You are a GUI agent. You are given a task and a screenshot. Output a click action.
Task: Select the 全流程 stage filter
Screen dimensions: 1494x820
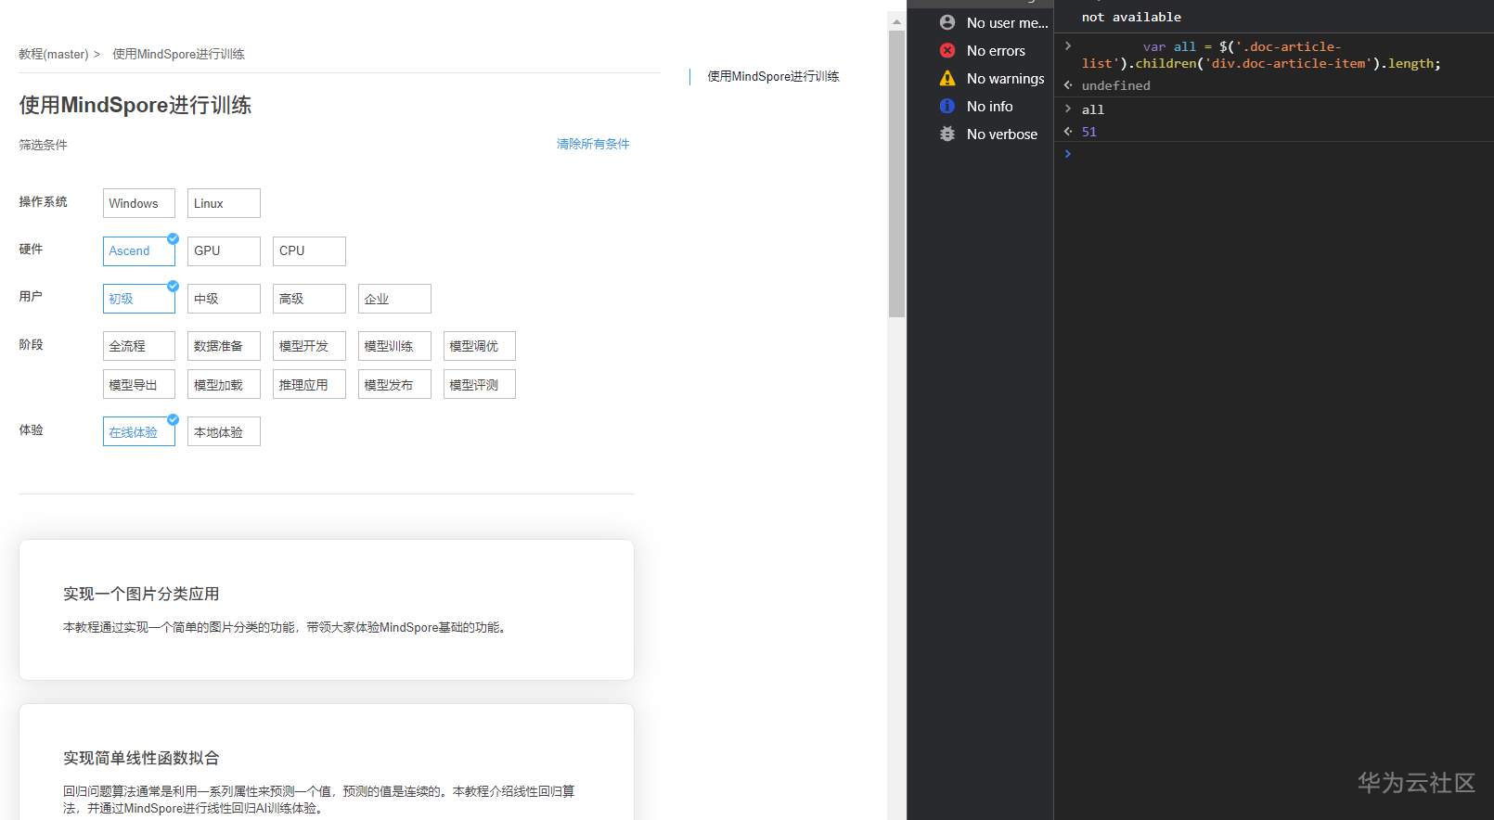coord(139,346)
